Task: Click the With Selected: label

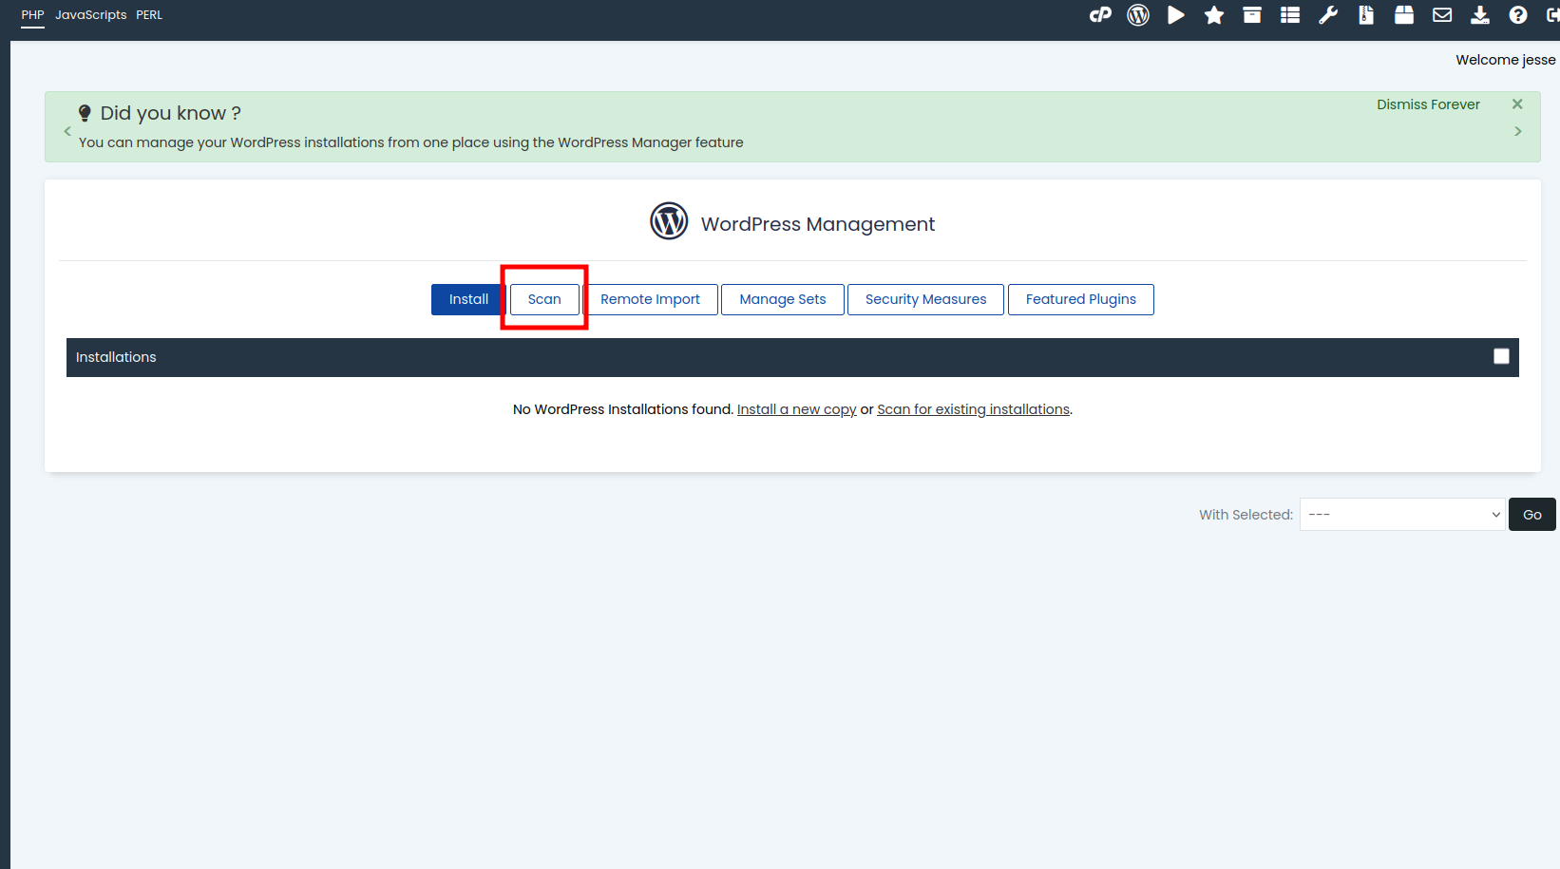Action: [1246, 515]
